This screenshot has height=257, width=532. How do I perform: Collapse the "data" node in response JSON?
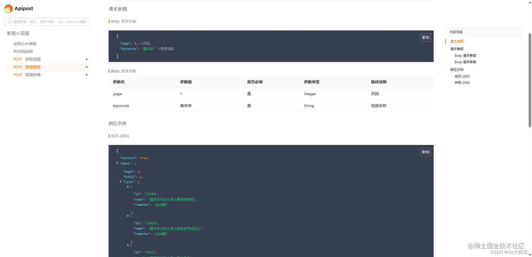click(x=118, y=163)
